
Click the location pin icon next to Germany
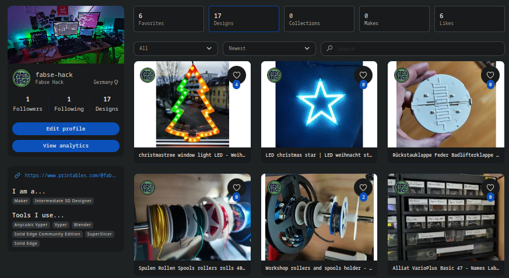point(116,82)
